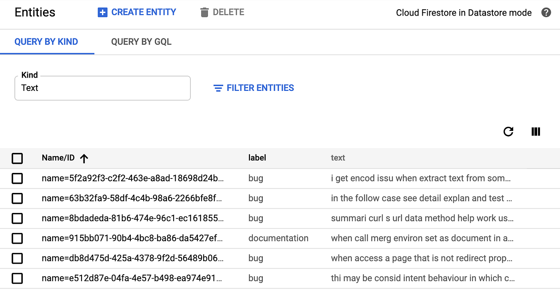The image size is (560, 299).
Task: Open the help question mark icon
Action: [x=546, y=12]
